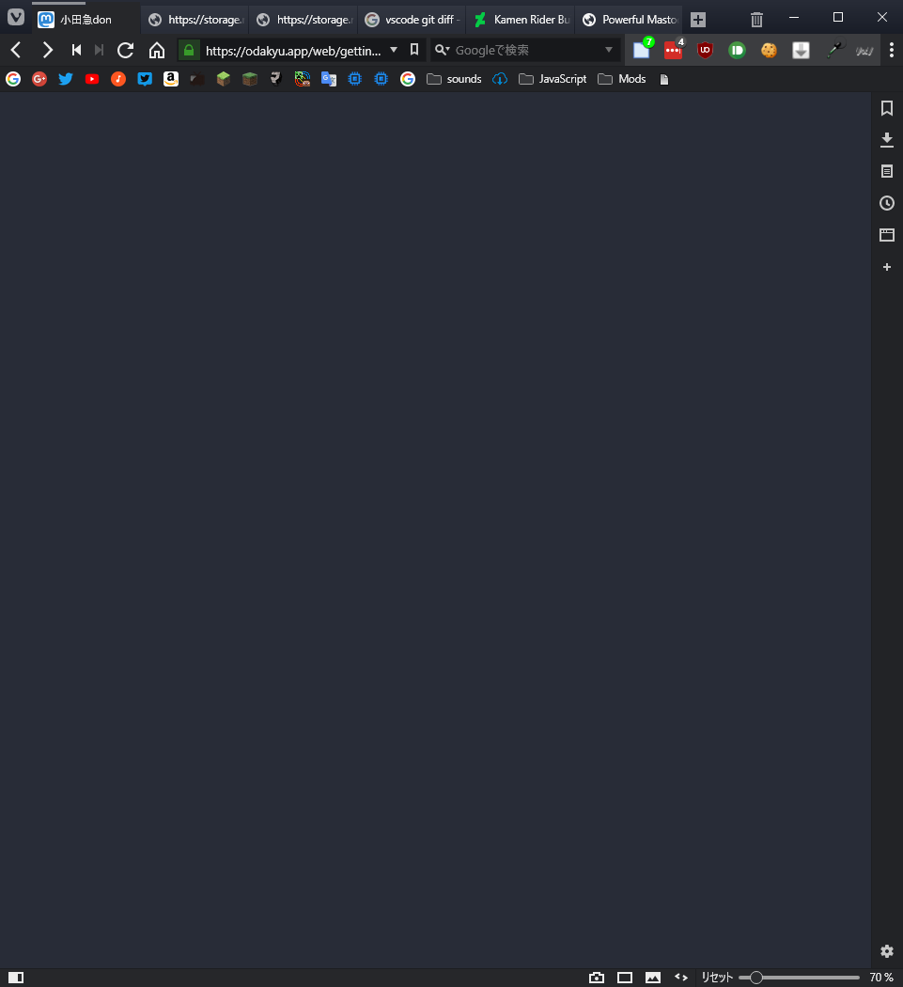Open the Vivaldi main menu icon
Viewport: 903px width, 987px height.
[x=16, y=18]
